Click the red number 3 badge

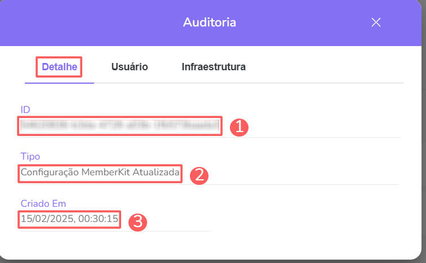(x=138, y=221)
